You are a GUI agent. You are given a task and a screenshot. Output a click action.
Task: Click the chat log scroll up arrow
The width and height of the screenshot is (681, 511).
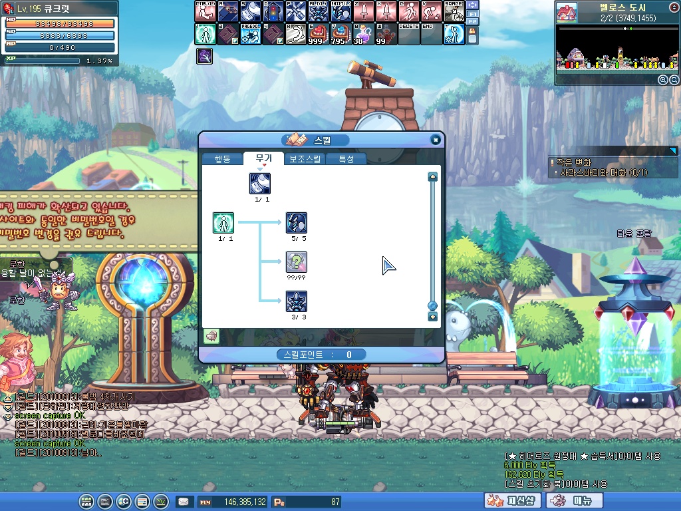(8, 400)
